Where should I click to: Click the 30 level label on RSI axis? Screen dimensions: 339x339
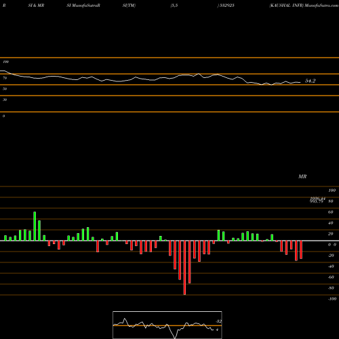point(5,100)
